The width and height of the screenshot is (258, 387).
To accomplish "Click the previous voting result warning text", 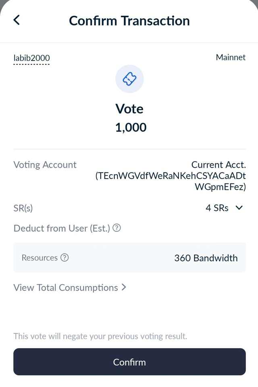I will tap(100, 336).
